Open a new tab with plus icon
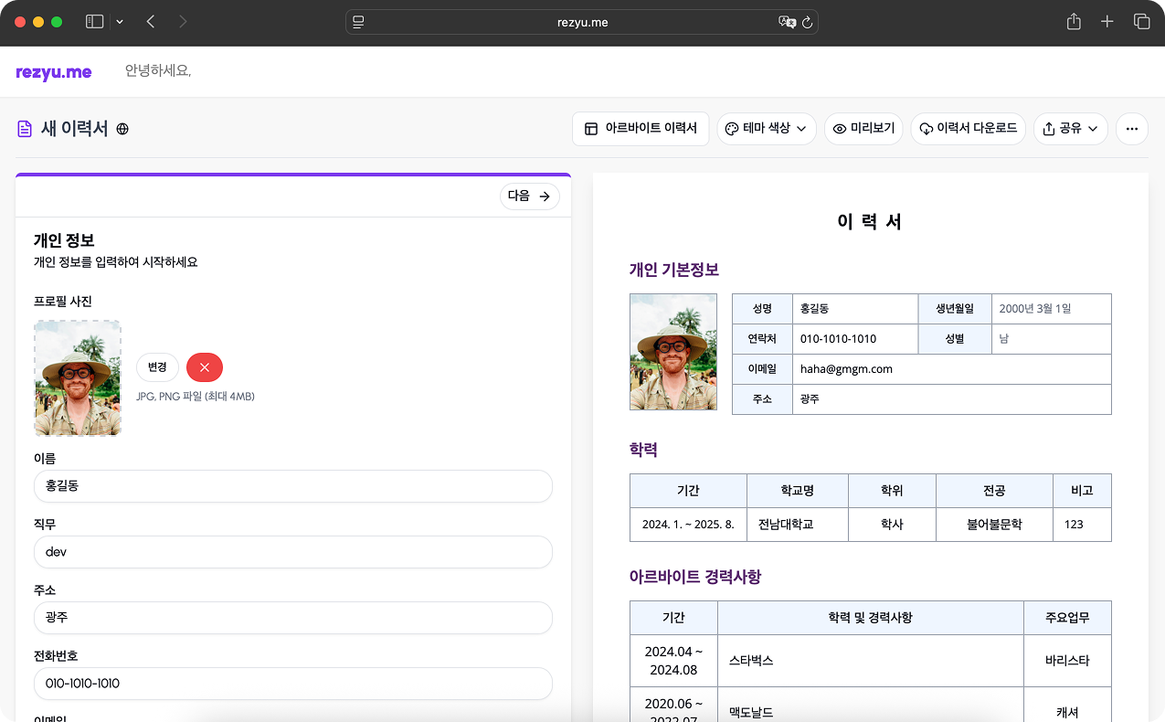 tap(1107, 22)
